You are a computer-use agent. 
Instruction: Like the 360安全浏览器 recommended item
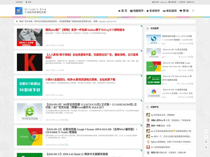163,57
